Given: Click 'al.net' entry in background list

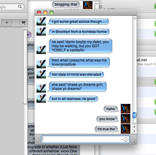Looking at the screenshot, I should [142, 60].
